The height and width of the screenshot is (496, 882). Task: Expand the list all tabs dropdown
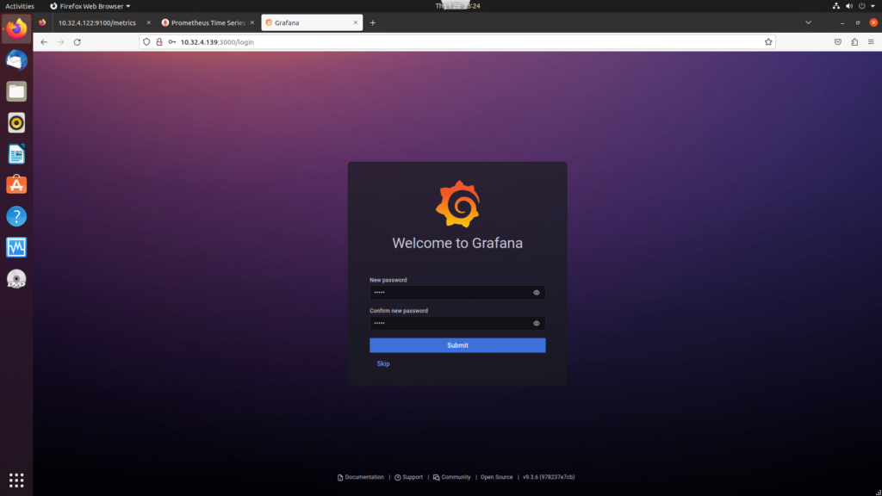tap(808, 23)
